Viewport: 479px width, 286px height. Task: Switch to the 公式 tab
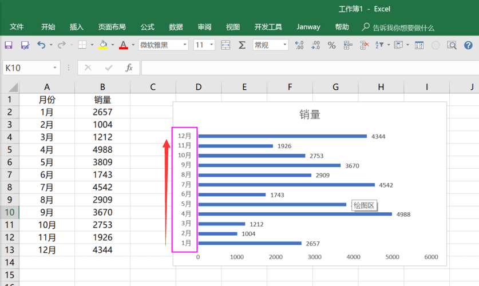click(x=147, y=27)
